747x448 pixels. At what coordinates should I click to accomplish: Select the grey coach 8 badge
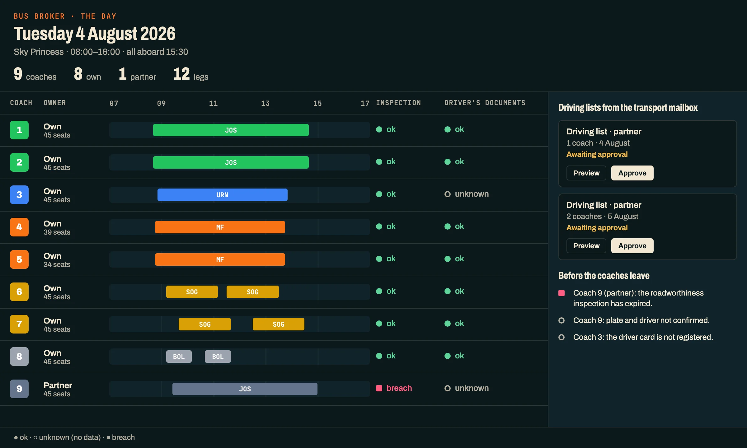[x=19, y=357]
